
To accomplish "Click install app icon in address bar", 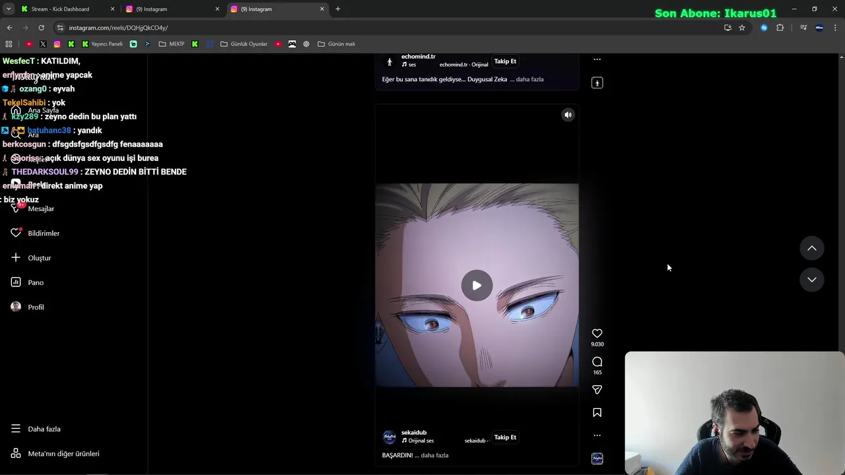I will pyautogui.click(x=727, y=28).
